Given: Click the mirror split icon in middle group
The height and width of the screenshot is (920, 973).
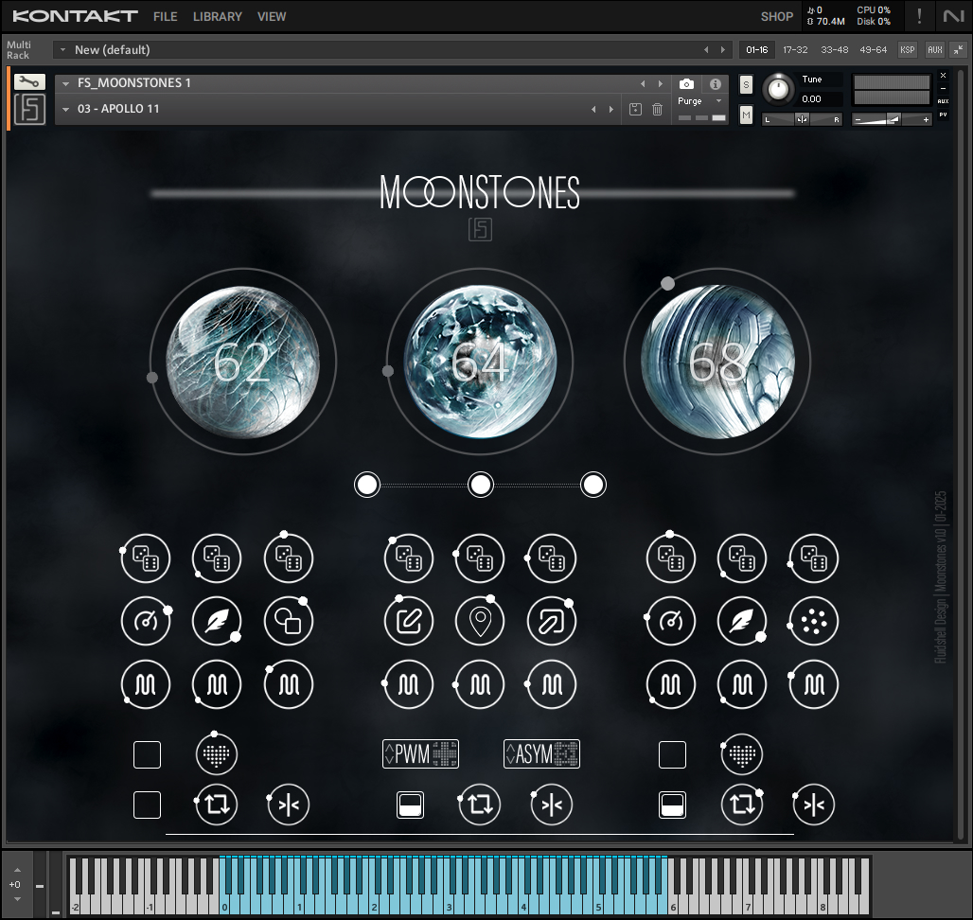Looking at the screenshot, I should [x=552, y=805].
